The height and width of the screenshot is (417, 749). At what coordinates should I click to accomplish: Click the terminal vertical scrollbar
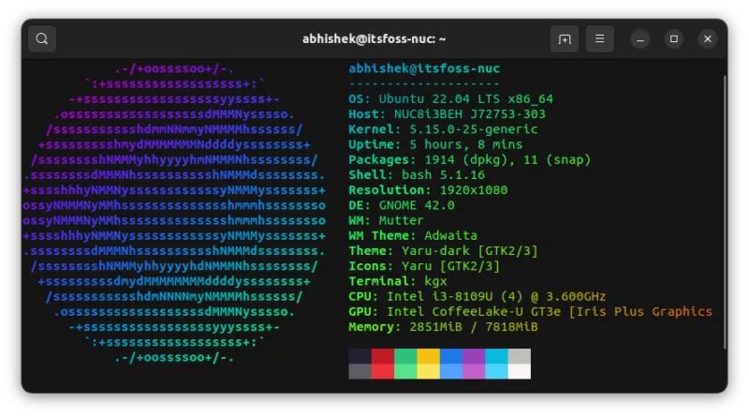pyautogui.click(x=725, y=213)
